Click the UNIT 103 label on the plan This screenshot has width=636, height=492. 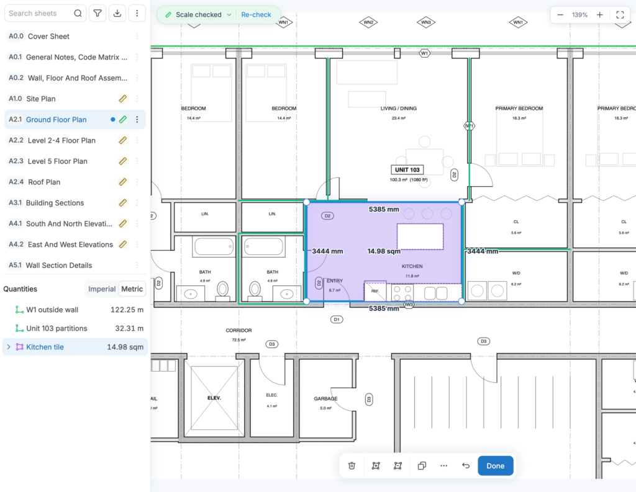407,170
